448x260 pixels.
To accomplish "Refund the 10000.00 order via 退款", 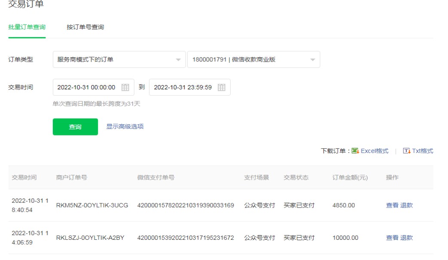I will (406, 238).
